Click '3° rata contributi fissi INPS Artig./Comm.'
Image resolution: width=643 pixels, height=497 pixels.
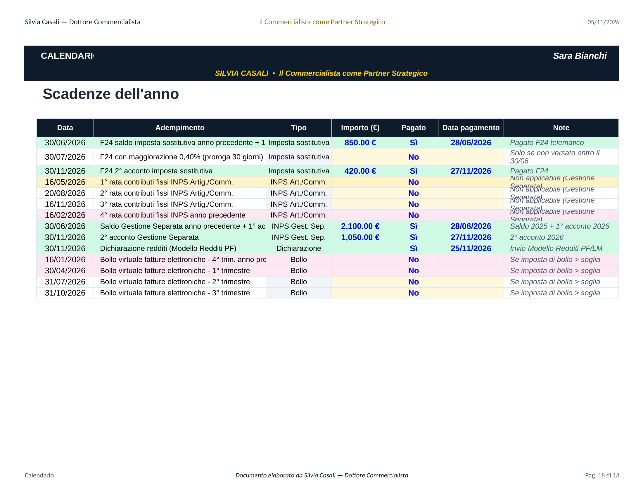pos(166,204)
